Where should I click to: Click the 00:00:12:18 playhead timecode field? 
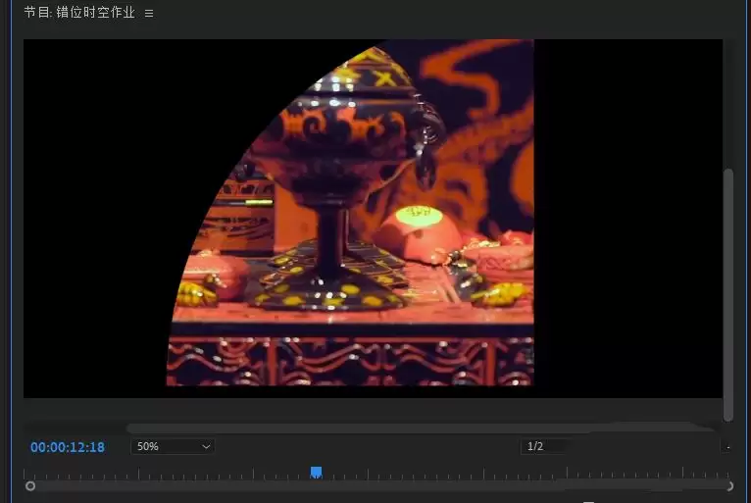point(68,447)
